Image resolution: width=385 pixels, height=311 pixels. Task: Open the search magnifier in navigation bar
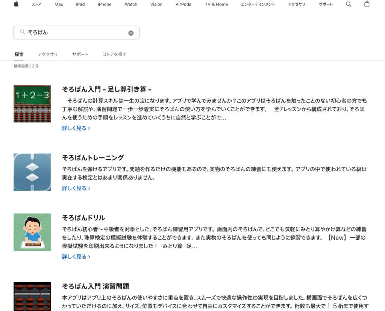(x=349, y=4)
